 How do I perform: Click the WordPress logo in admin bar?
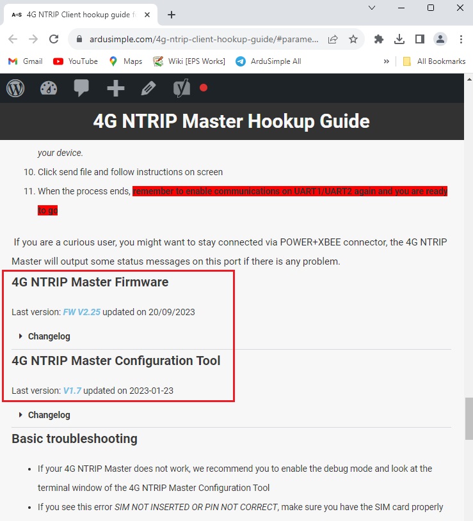[x=15, y=88]
